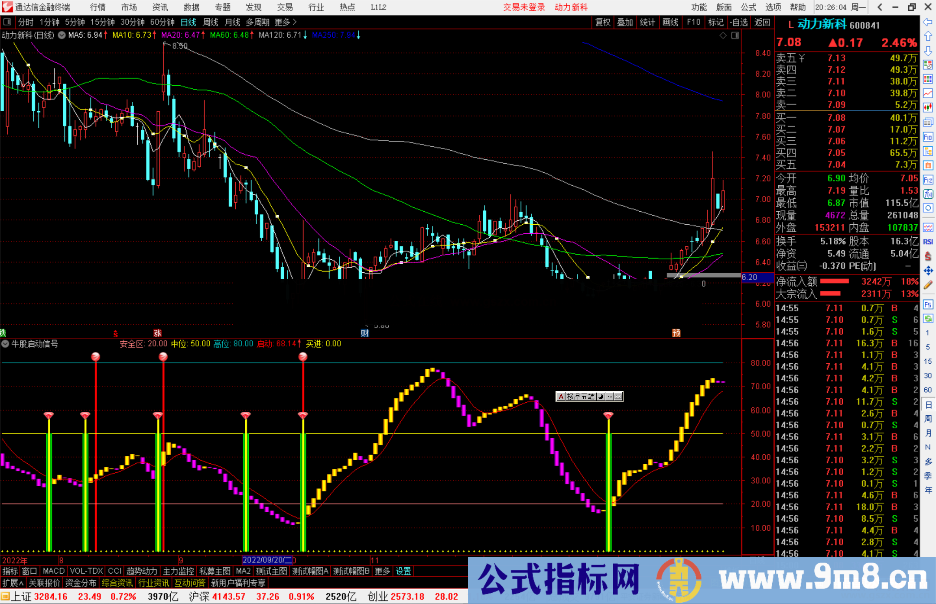Toggle the circle control beside 动力新科(日线) label
This screenshot has width=936, height=604.
(62, 35)
